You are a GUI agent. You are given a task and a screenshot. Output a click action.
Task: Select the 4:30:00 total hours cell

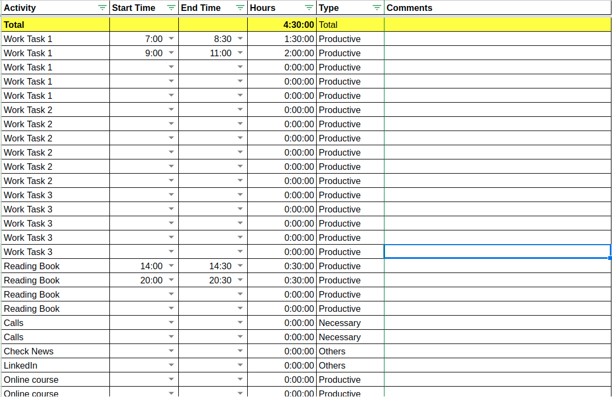tap(282, 24)
